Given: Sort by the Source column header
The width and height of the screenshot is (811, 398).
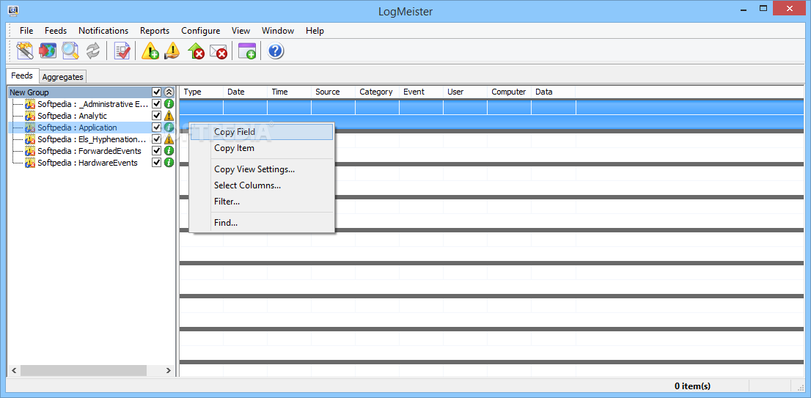Looking at the screenshot, I should pyautogui.click(x=333, y=92).
